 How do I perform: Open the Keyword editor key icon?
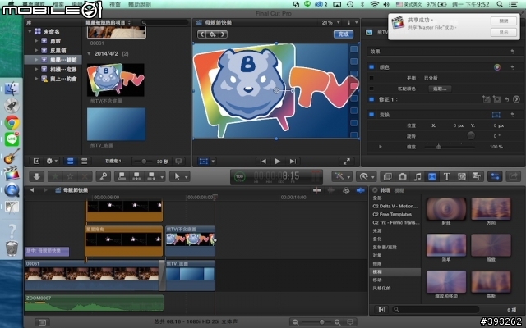point(104,176)
